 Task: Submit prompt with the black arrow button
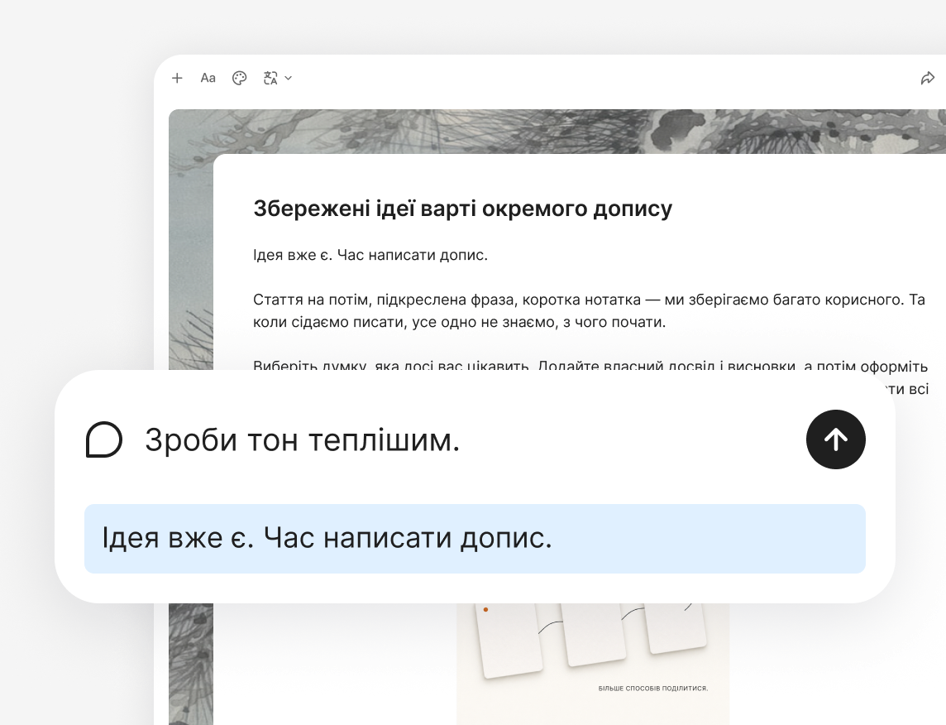tap(835, 439)
